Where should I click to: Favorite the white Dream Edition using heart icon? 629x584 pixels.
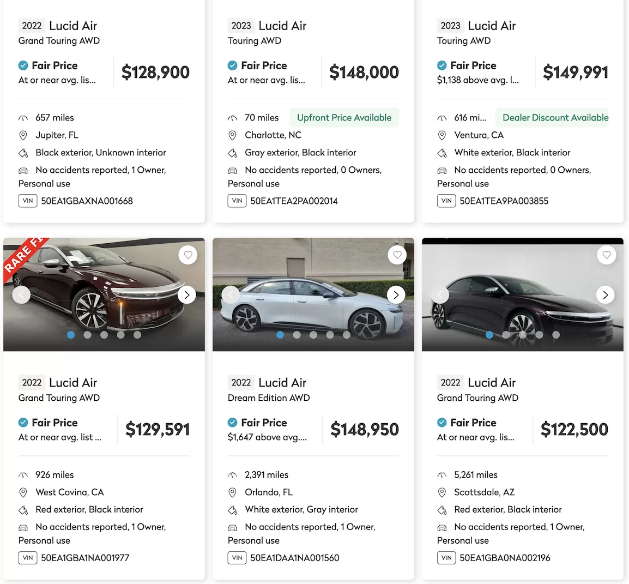click(x=397, y=255)
